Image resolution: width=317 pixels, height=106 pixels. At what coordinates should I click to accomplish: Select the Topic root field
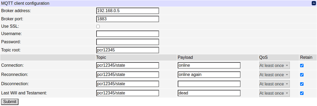tap(128, 50)
